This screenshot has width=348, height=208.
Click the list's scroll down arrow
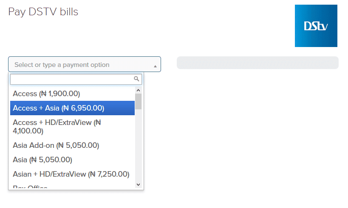click(138, 184)
